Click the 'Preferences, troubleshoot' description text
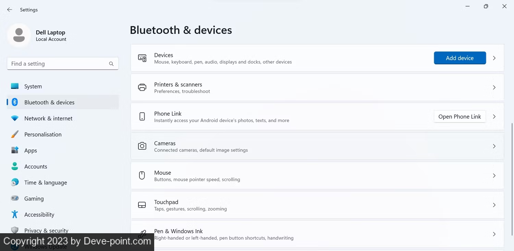This screenshot has width=514, height=251. pos(182,91)
